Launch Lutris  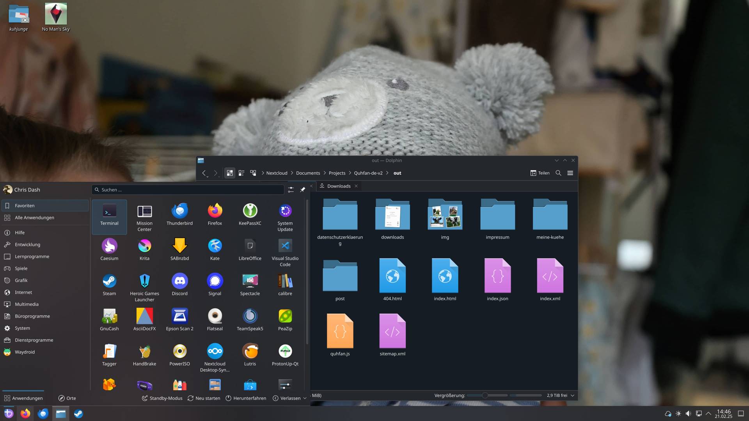pyautogui.click(x=250, y=357)
